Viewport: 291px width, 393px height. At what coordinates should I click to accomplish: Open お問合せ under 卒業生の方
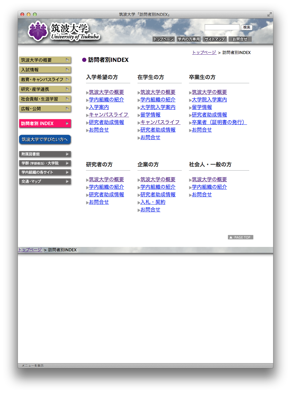point(202,130)
